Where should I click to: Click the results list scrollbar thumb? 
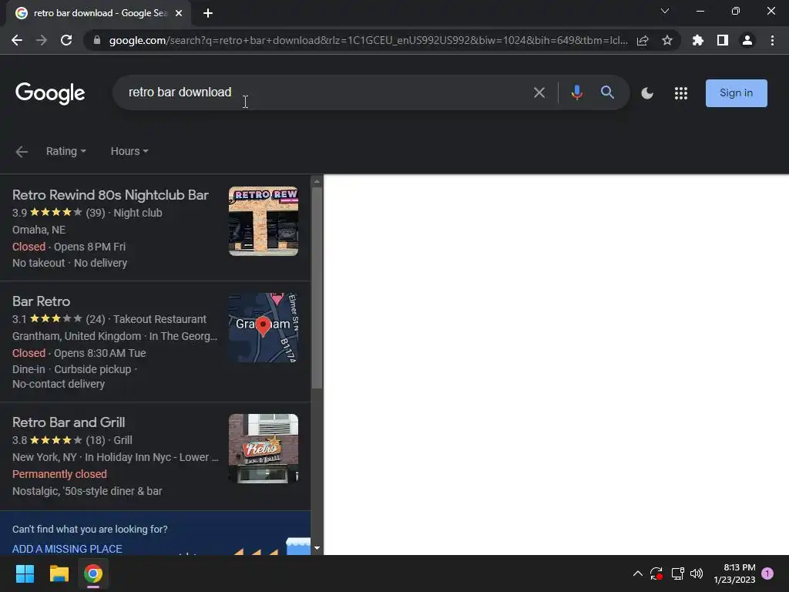pyautogui.click(x=317, y=288)
